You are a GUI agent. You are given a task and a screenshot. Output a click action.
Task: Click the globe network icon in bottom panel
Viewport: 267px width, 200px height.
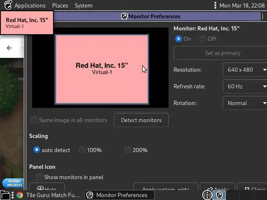click(207, 195)
